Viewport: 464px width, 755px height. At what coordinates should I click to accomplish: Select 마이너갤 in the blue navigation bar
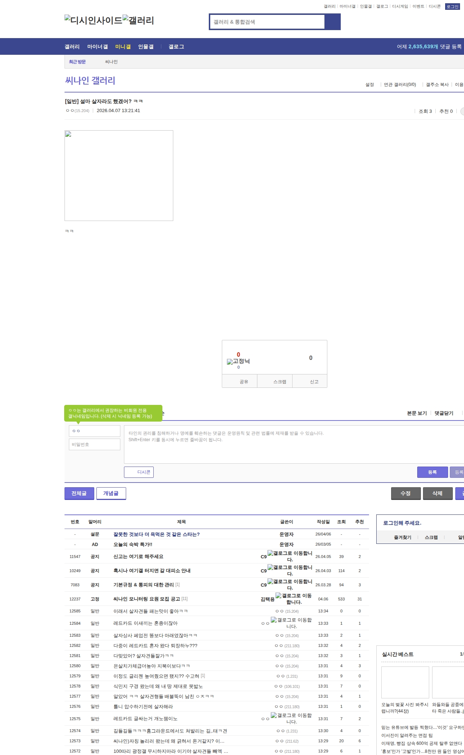pyautogui.click(x=98, y=46)
